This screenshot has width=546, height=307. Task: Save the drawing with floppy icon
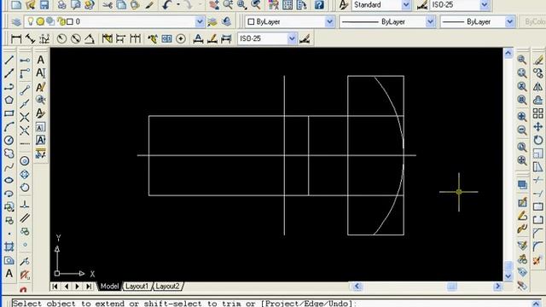[44, 5]
